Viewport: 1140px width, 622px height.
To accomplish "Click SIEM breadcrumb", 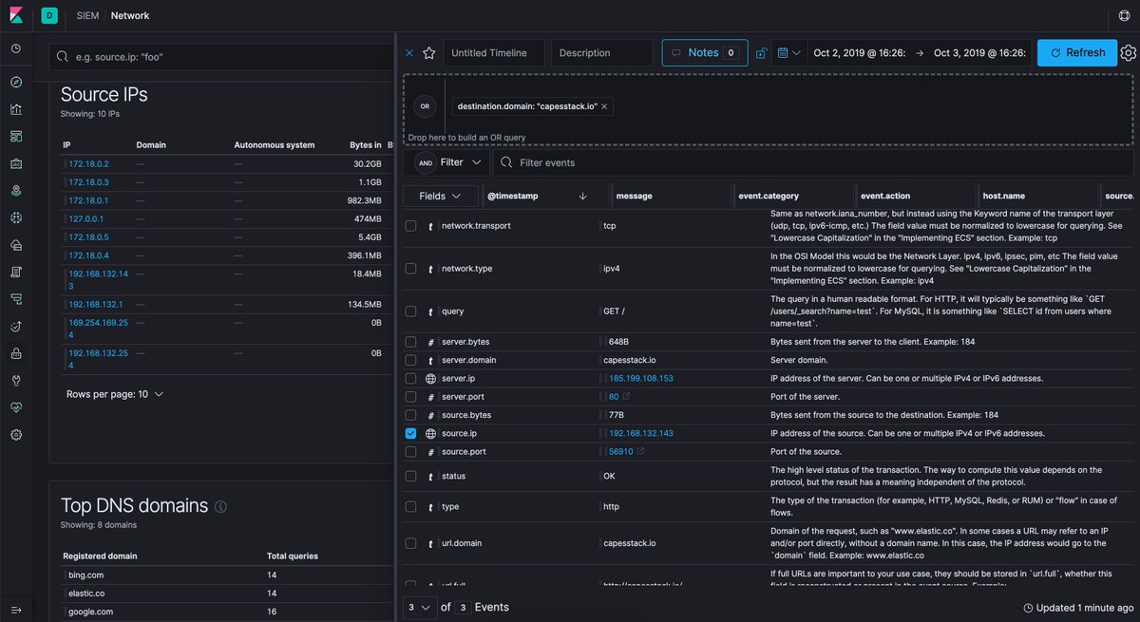I will point(87,15).
